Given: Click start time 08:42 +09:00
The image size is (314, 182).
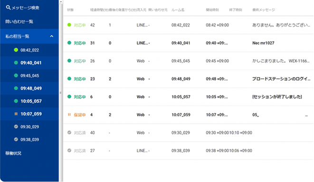Looking at the screenshot, I should click(x=217, y=25).
